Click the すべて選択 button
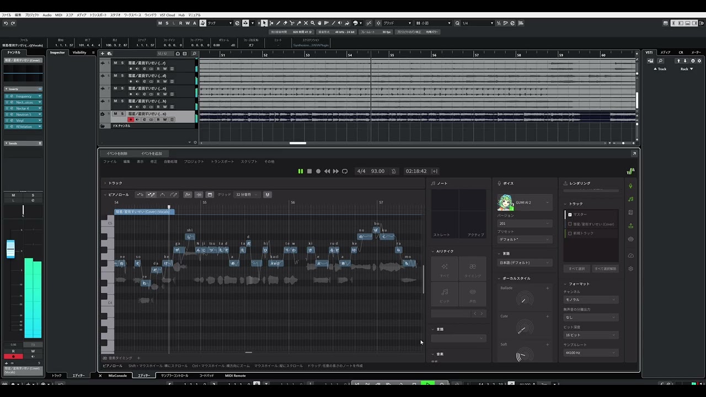The height and width of the screenshot is (397, 706). click(577, 269)
